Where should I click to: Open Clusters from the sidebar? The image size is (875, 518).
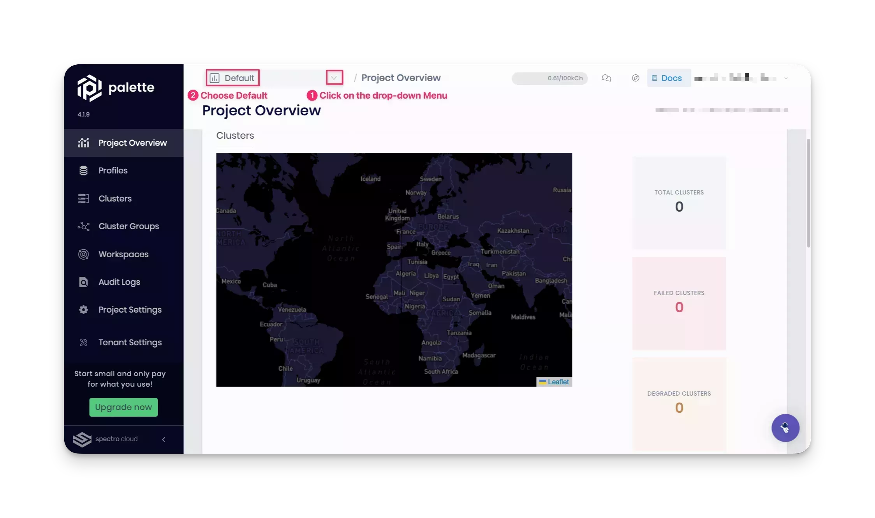point(115,198)
